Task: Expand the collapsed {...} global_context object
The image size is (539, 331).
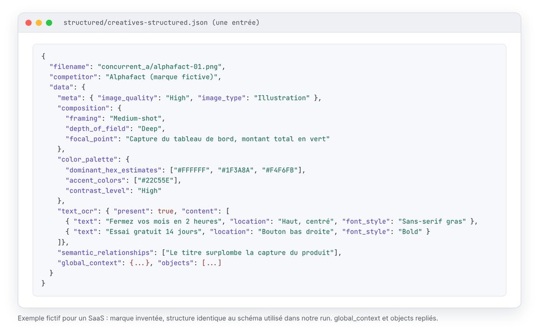Action: 140,263
